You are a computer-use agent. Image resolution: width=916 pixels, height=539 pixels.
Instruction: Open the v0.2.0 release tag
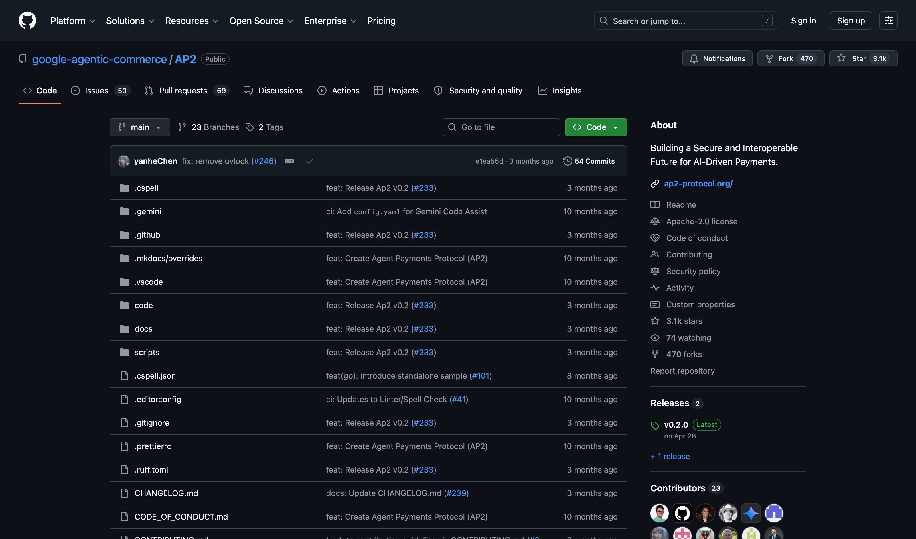coord(676,425)
